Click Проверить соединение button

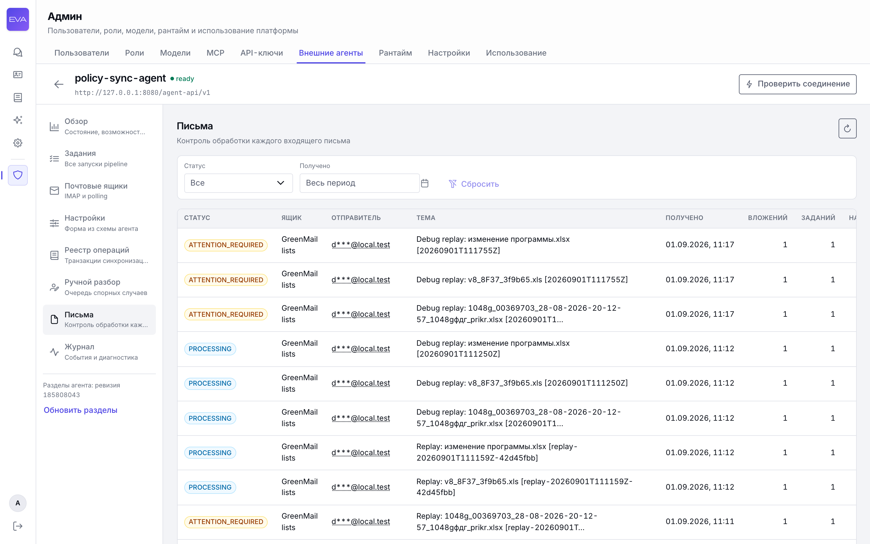click(x=797, y=84)
